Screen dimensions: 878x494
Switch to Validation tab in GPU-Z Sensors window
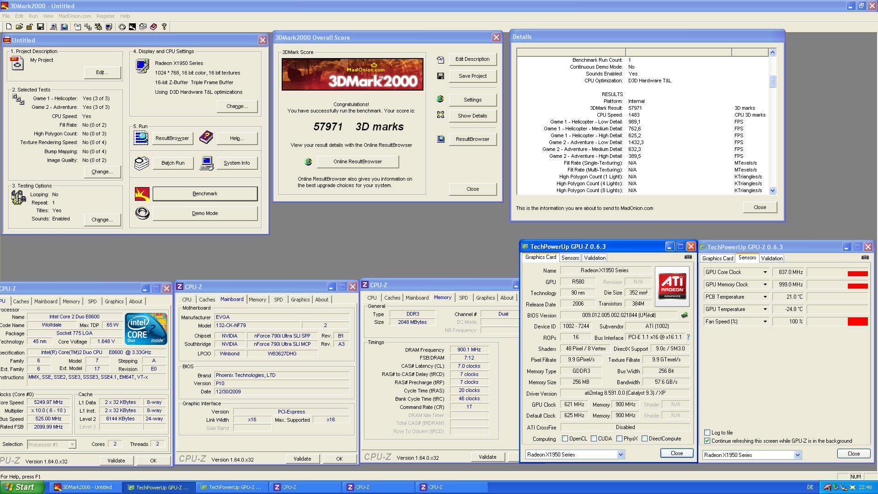pos(772,258)
